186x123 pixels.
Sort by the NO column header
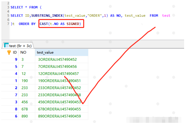[x=23, y=52]
